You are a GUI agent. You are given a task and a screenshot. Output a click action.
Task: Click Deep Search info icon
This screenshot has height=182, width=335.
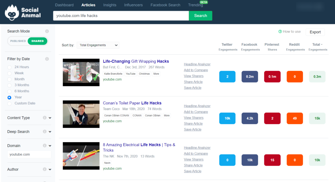point(44,132)
